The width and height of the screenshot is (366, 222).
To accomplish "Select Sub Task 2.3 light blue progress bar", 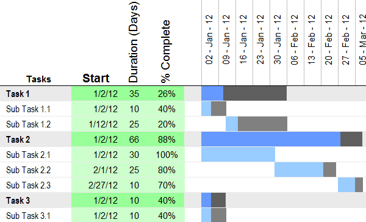I will 346,185.
